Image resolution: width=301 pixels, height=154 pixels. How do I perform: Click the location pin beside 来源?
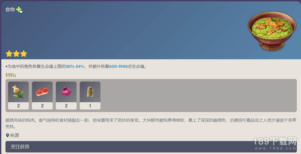point(8,136)
